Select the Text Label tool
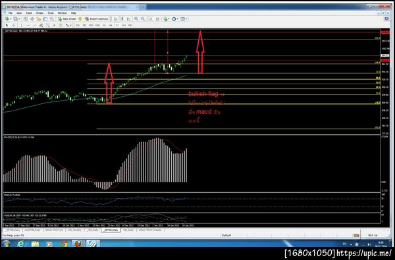Screen dimensions: 395x260 (x=61, y=25)
